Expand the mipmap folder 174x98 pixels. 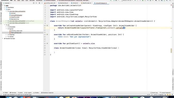coord(6,35)
